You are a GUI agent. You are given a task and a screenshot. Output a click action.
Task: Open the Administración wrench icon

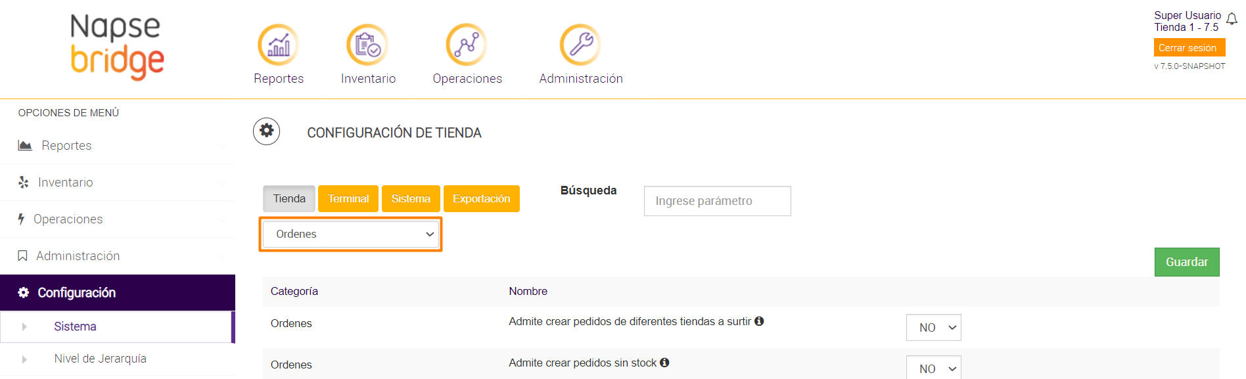point(580,45)
